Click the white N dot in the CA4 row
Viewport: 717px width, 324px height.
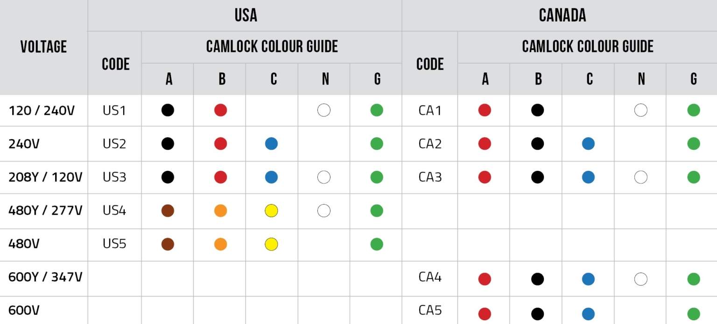pyautogui.click(x=641, y=279)
